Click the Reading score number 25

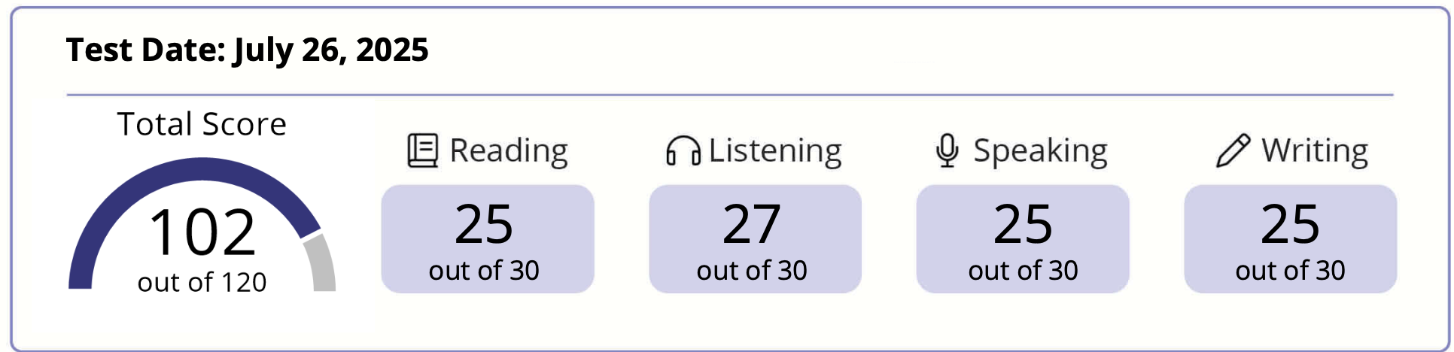484,225
